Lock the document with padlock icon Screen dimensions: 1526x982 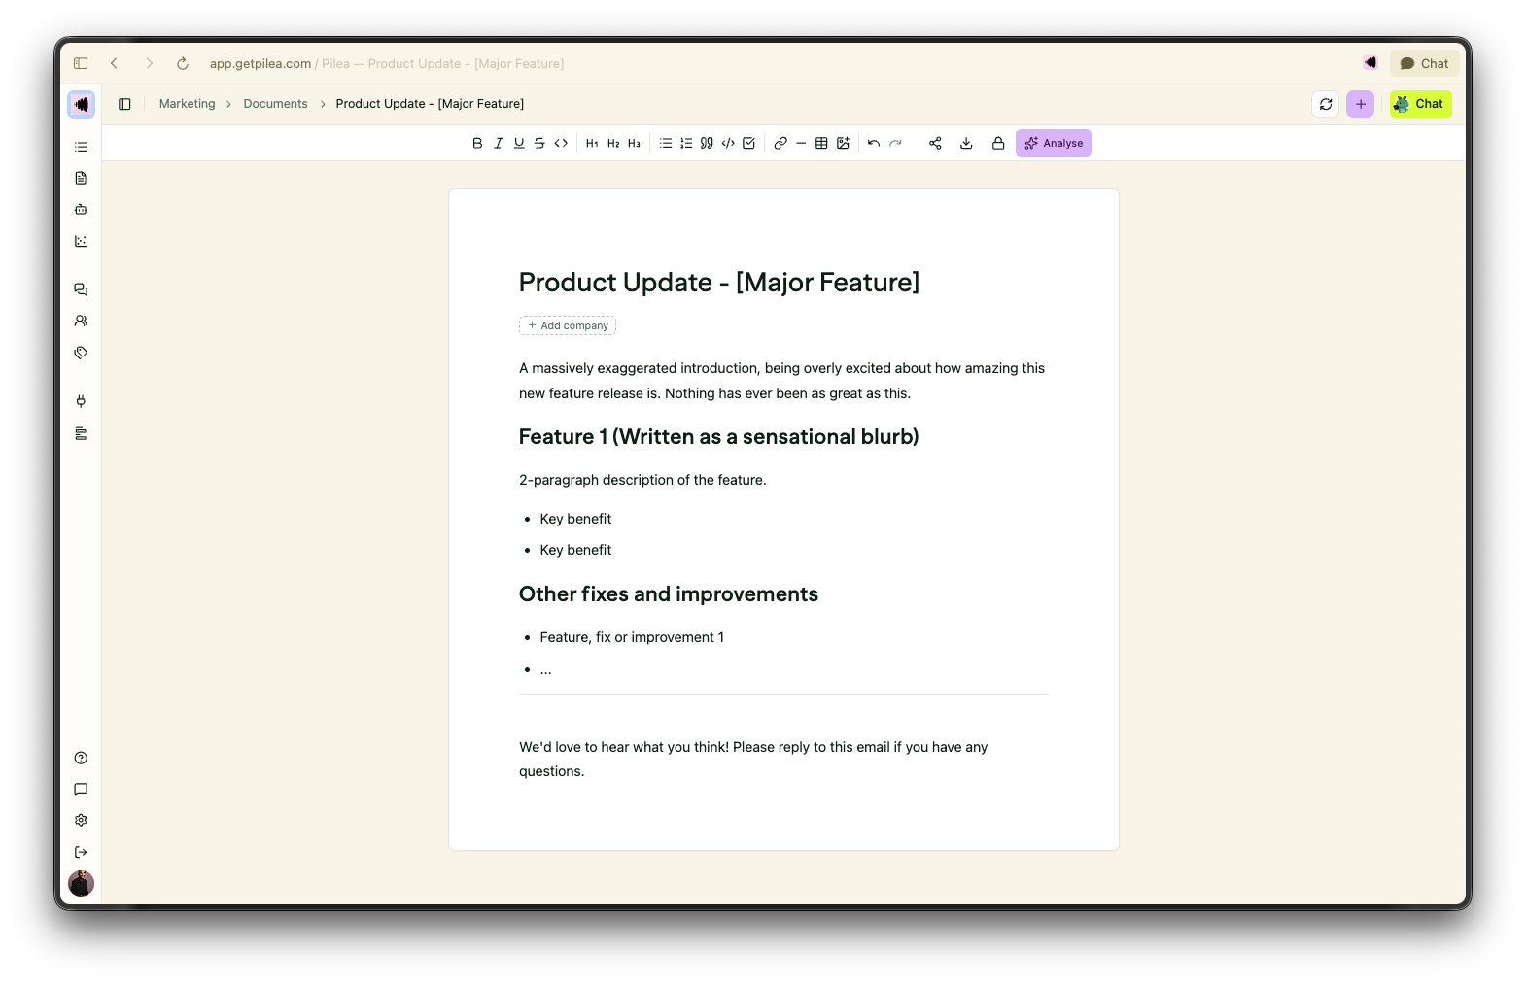point(998,143)
